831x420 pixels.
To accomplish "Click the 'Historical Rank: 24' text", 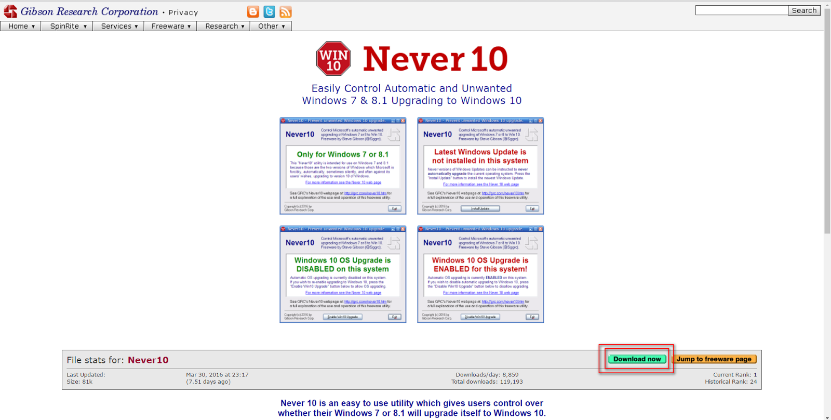I will (731, 382).
